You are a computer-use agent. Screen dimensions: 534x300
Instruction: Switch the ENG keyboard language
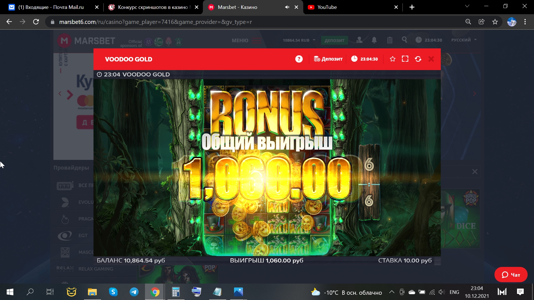[454, 292]
